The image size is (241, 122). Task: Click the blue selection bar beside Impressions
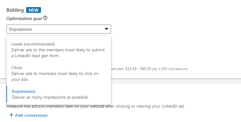7,94
